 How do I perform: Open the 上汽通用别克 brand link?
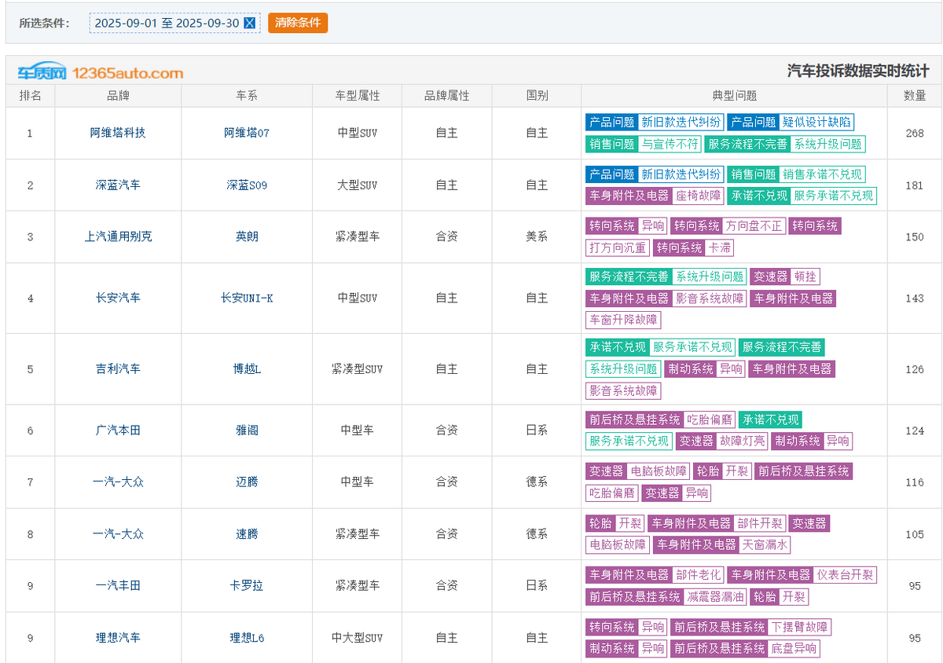tap(118, 236)
